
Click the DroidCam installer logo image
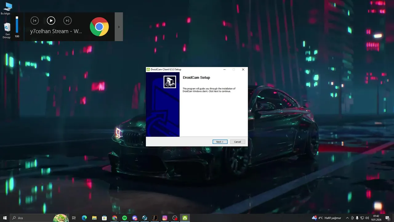tap(170, 82)
